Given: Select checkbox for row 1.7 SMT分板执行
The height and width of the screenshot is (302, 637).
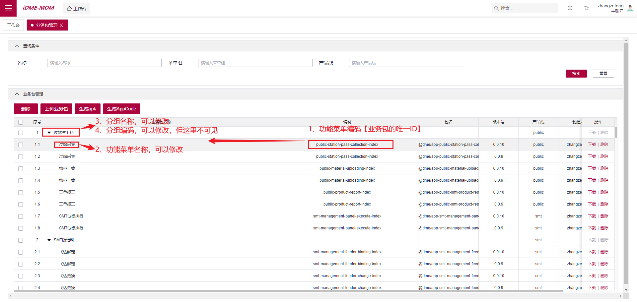Looking at the screenshot, I should tap(21, 216).
